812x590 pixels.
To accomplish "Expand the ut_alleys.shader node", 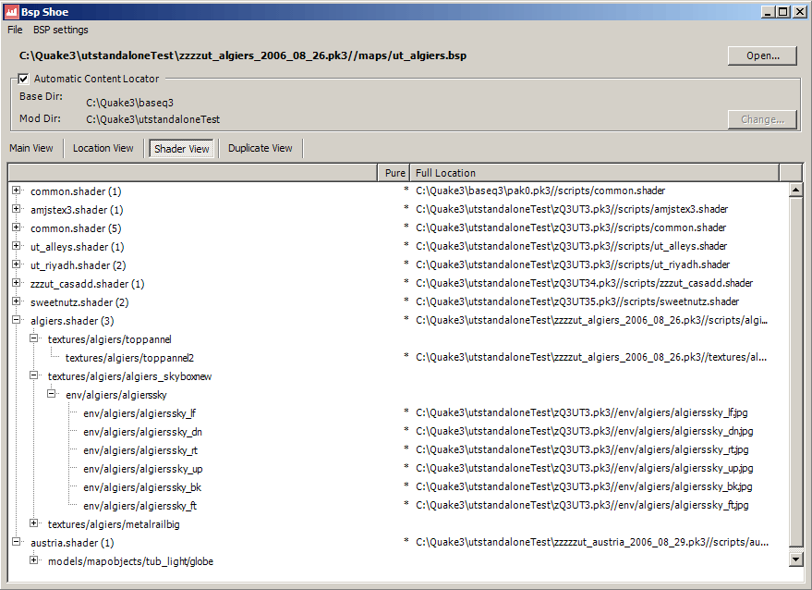I will (17, 246).
